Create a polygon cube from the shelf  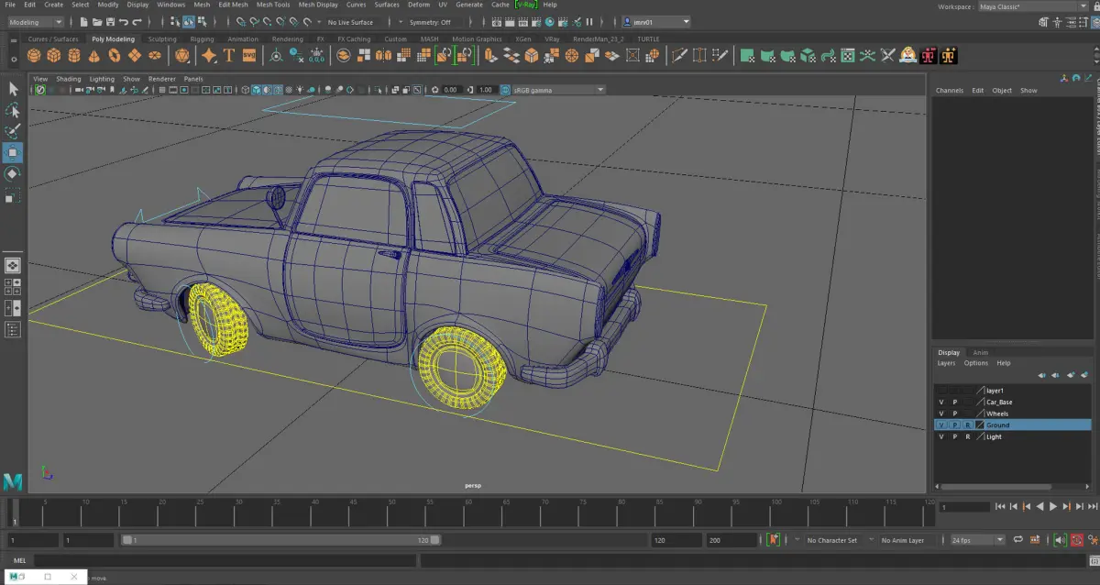point(54,56)
